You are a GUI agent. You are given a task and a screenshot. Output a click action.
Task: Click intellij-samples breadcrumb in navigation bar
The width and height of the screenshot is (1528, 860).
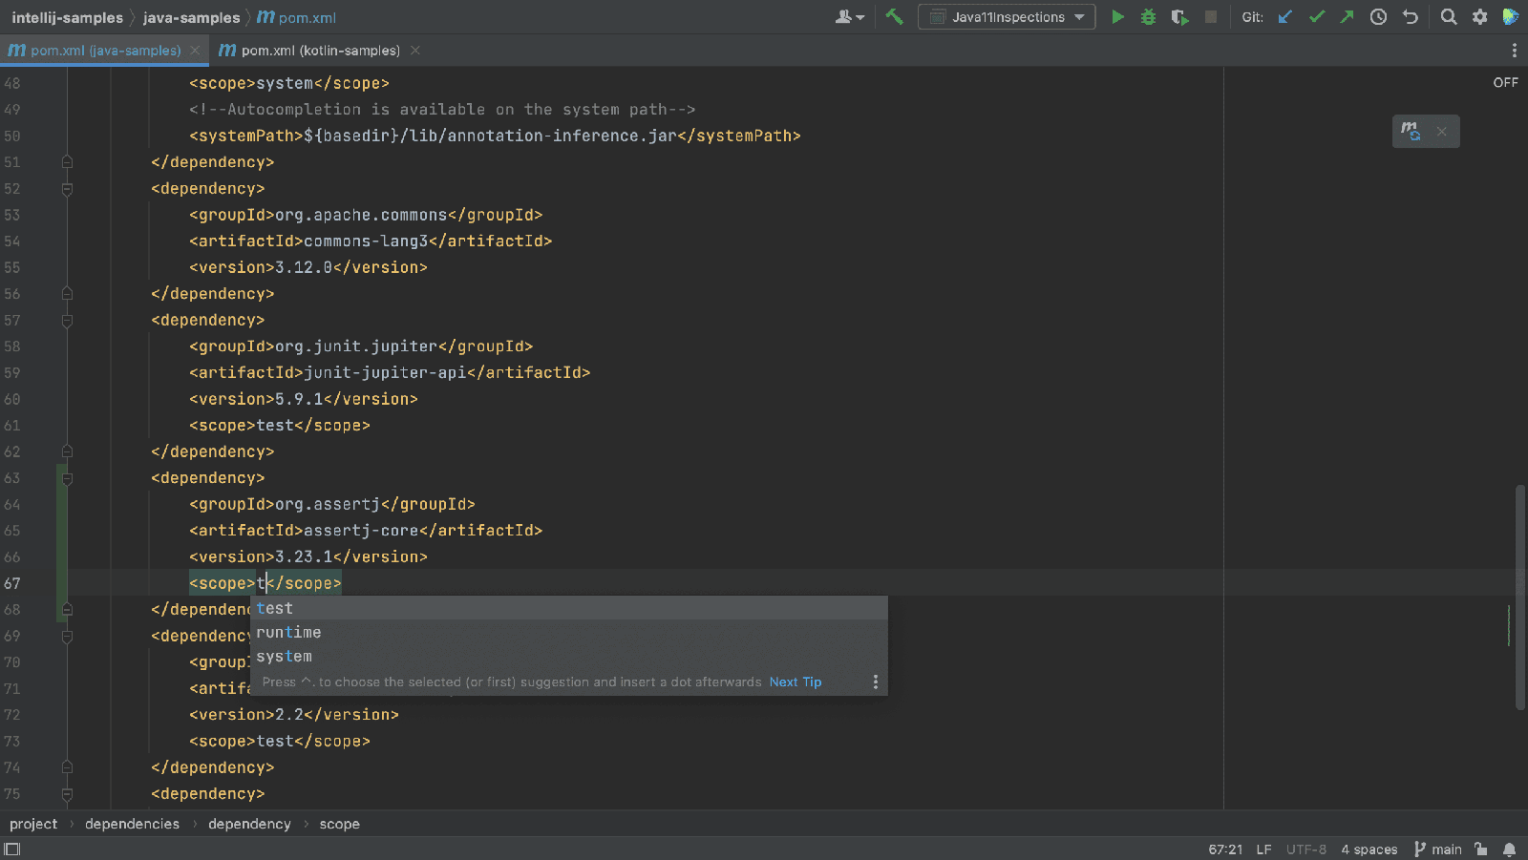(67, 17)
